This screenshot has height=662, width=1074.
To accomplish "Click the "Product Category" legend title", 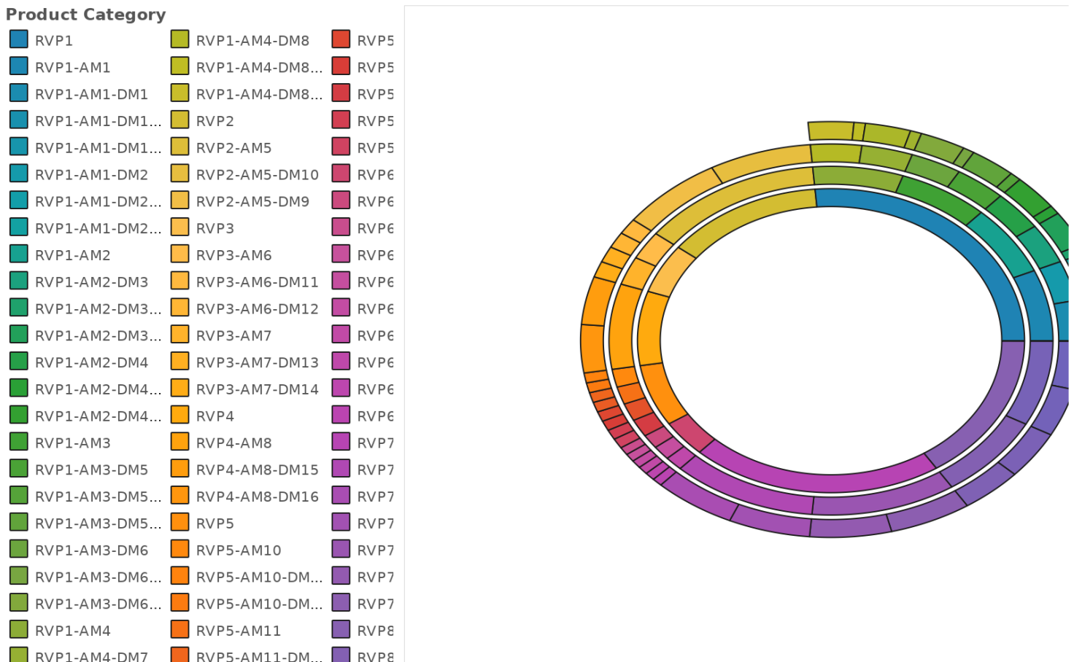I will [86, 15].
